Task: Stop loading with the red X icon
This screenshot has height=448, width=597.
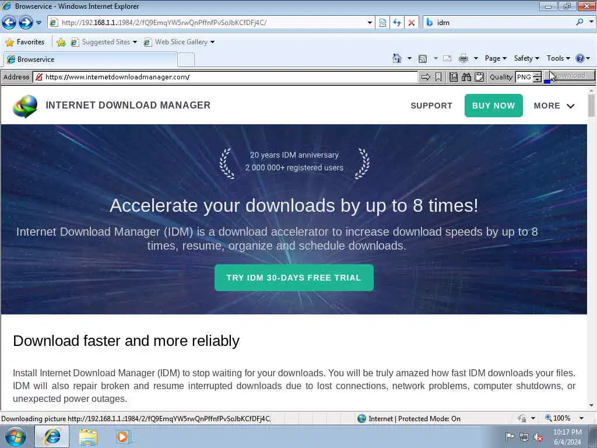Action: pos(412,23)
